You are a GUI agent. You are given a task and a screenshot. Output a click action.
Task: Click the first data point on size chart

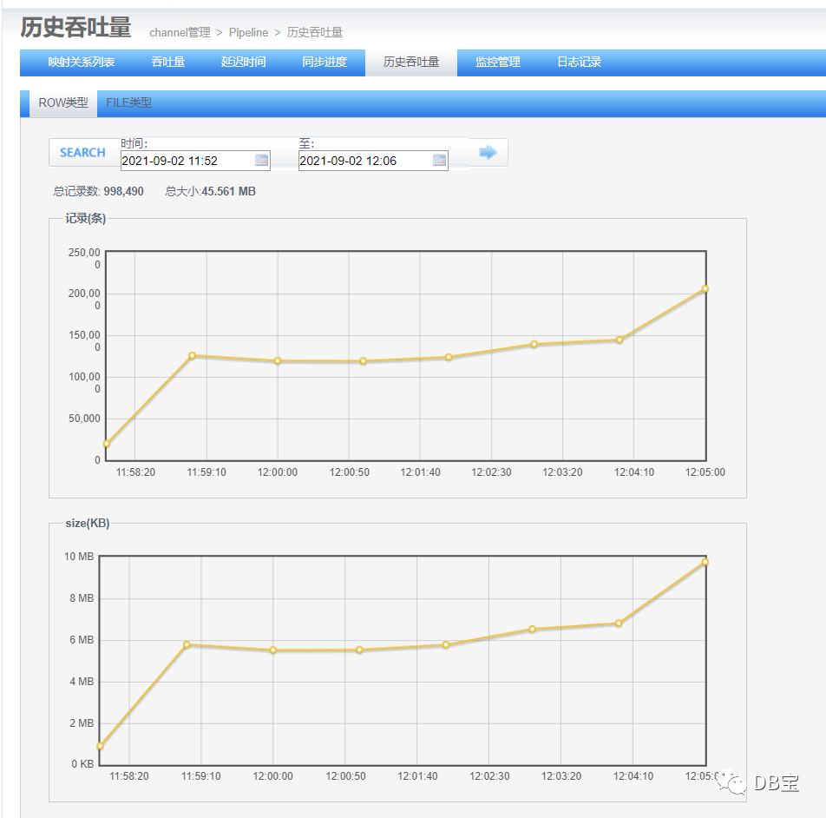click(100, 746)
